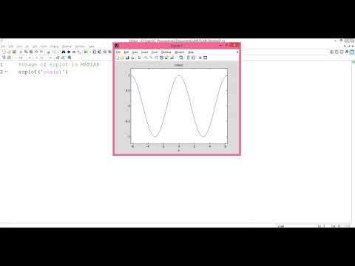Toggle the Edit Plot arrow tool
The width and height of the screenshot is (355, 266).
pyautogui.click(x=139, y=58)
